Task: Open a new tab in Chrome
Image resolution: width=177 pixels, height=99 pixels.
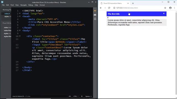Action: [133, 3]
